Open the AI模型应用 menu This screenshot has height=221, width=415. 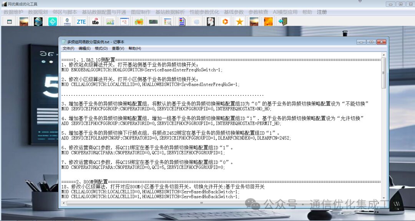285,12
